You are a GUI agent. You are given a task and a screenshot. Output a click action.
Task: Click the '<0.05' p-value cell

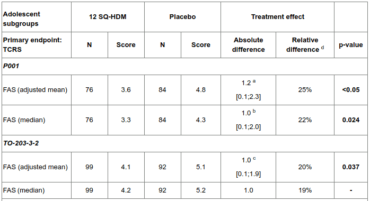click(x=350, y=90)
